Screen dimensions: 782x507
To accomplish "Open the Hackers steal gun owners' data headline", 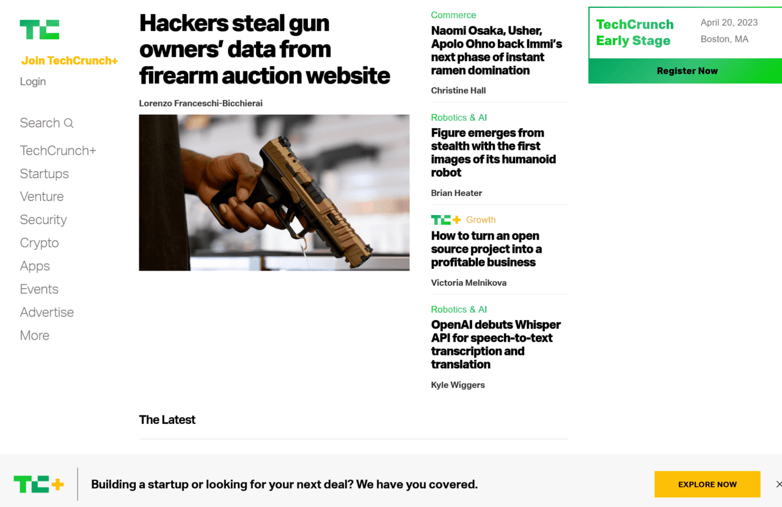I will pyautogui.click(x=265, y=49).
